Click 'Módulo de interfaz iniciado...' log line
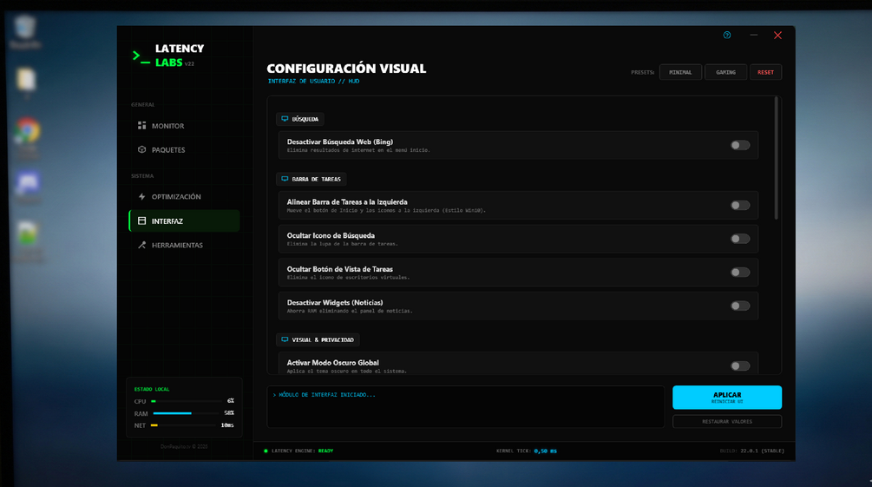872x487 pixels. click(x=325, y=395)
